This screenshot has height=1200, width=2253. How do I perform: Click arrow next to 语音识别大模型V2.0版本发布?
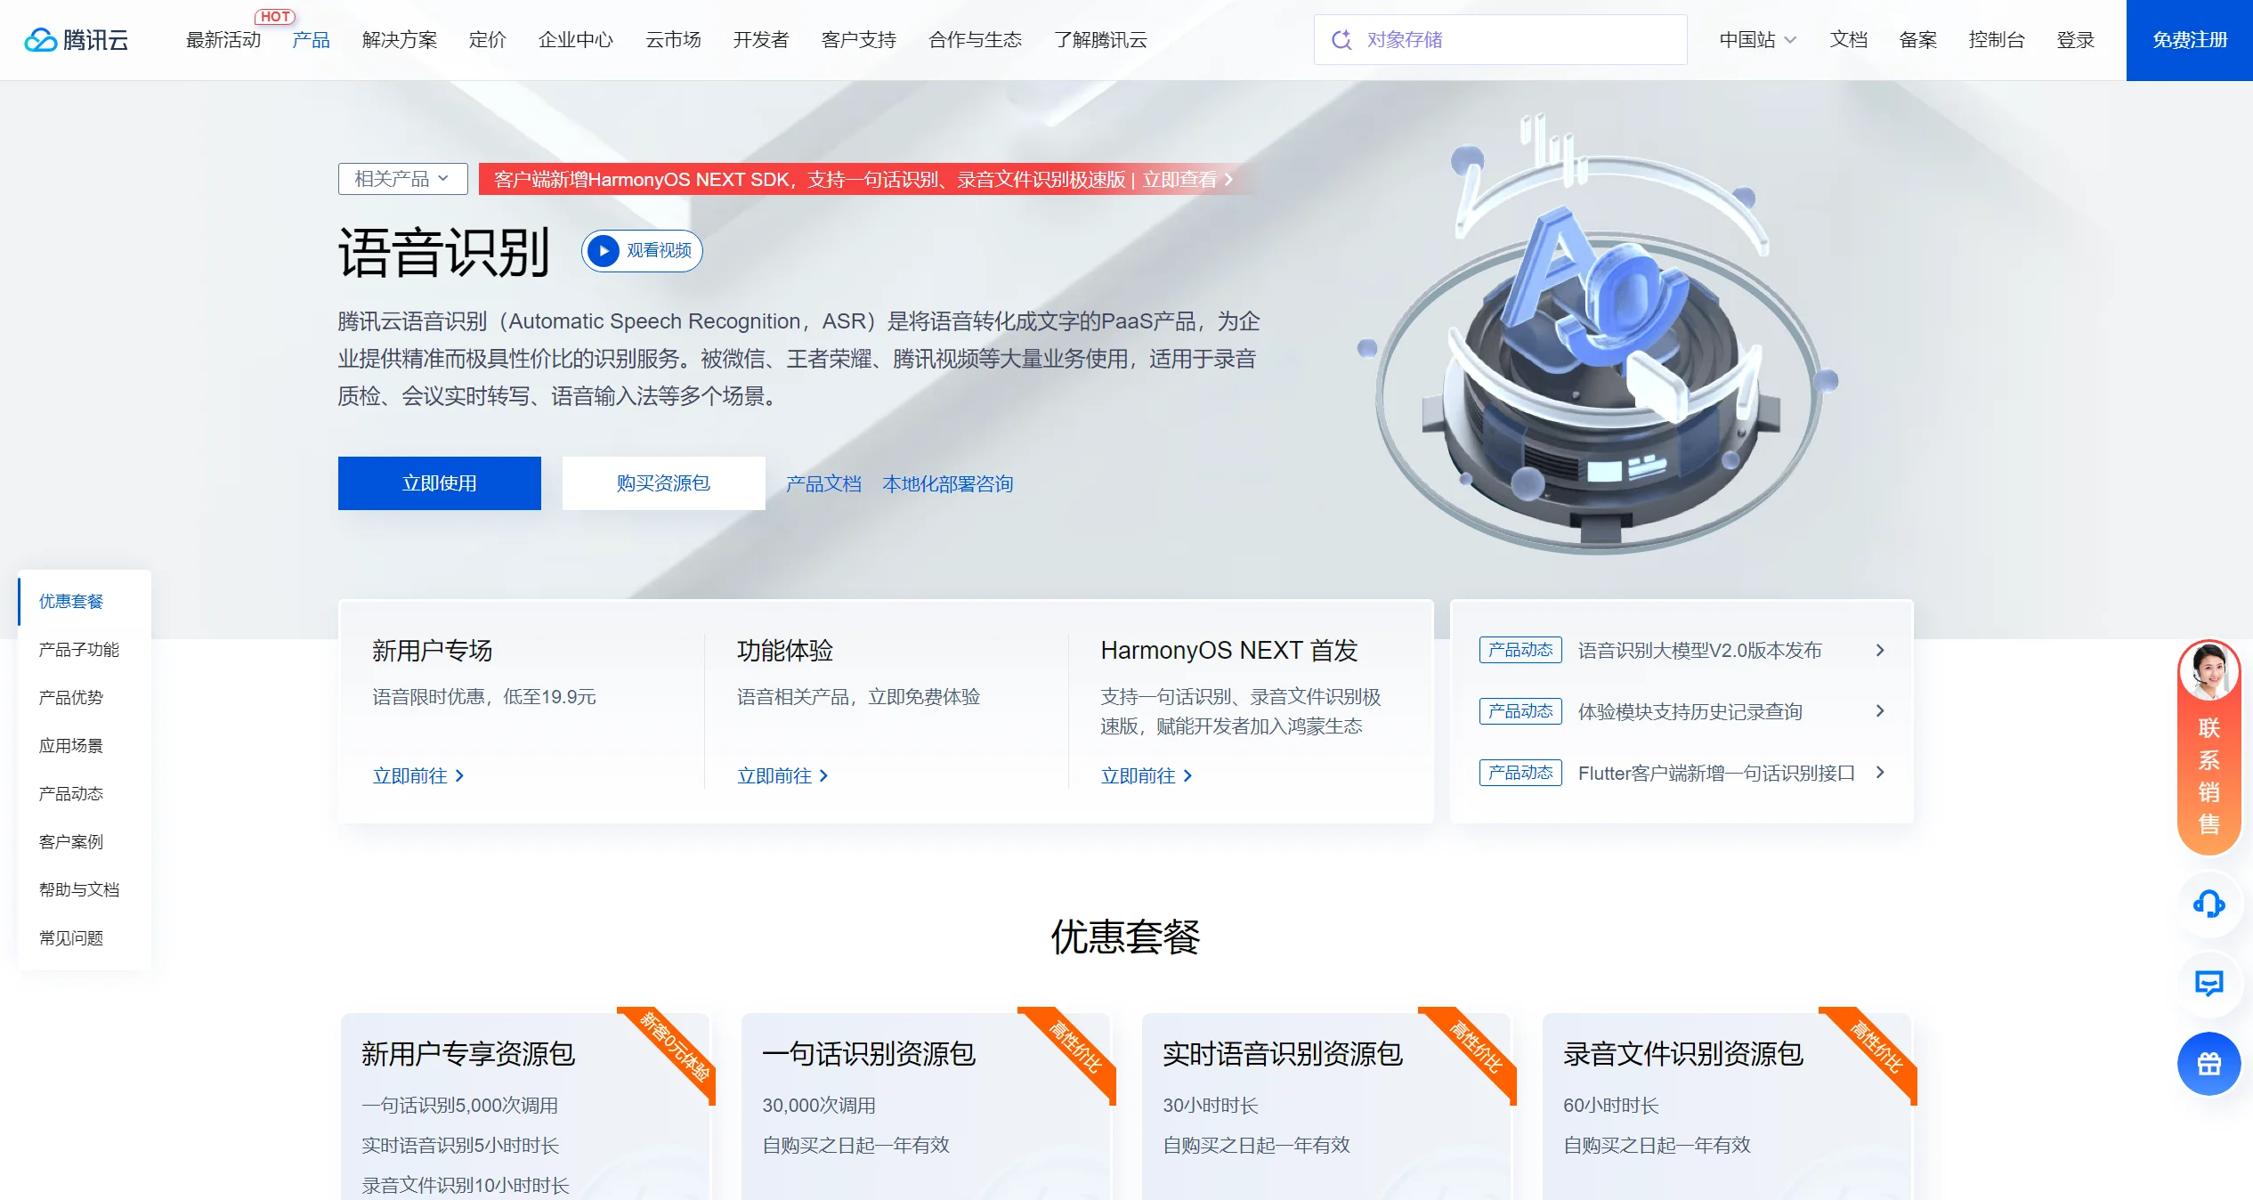point(1880,651)
